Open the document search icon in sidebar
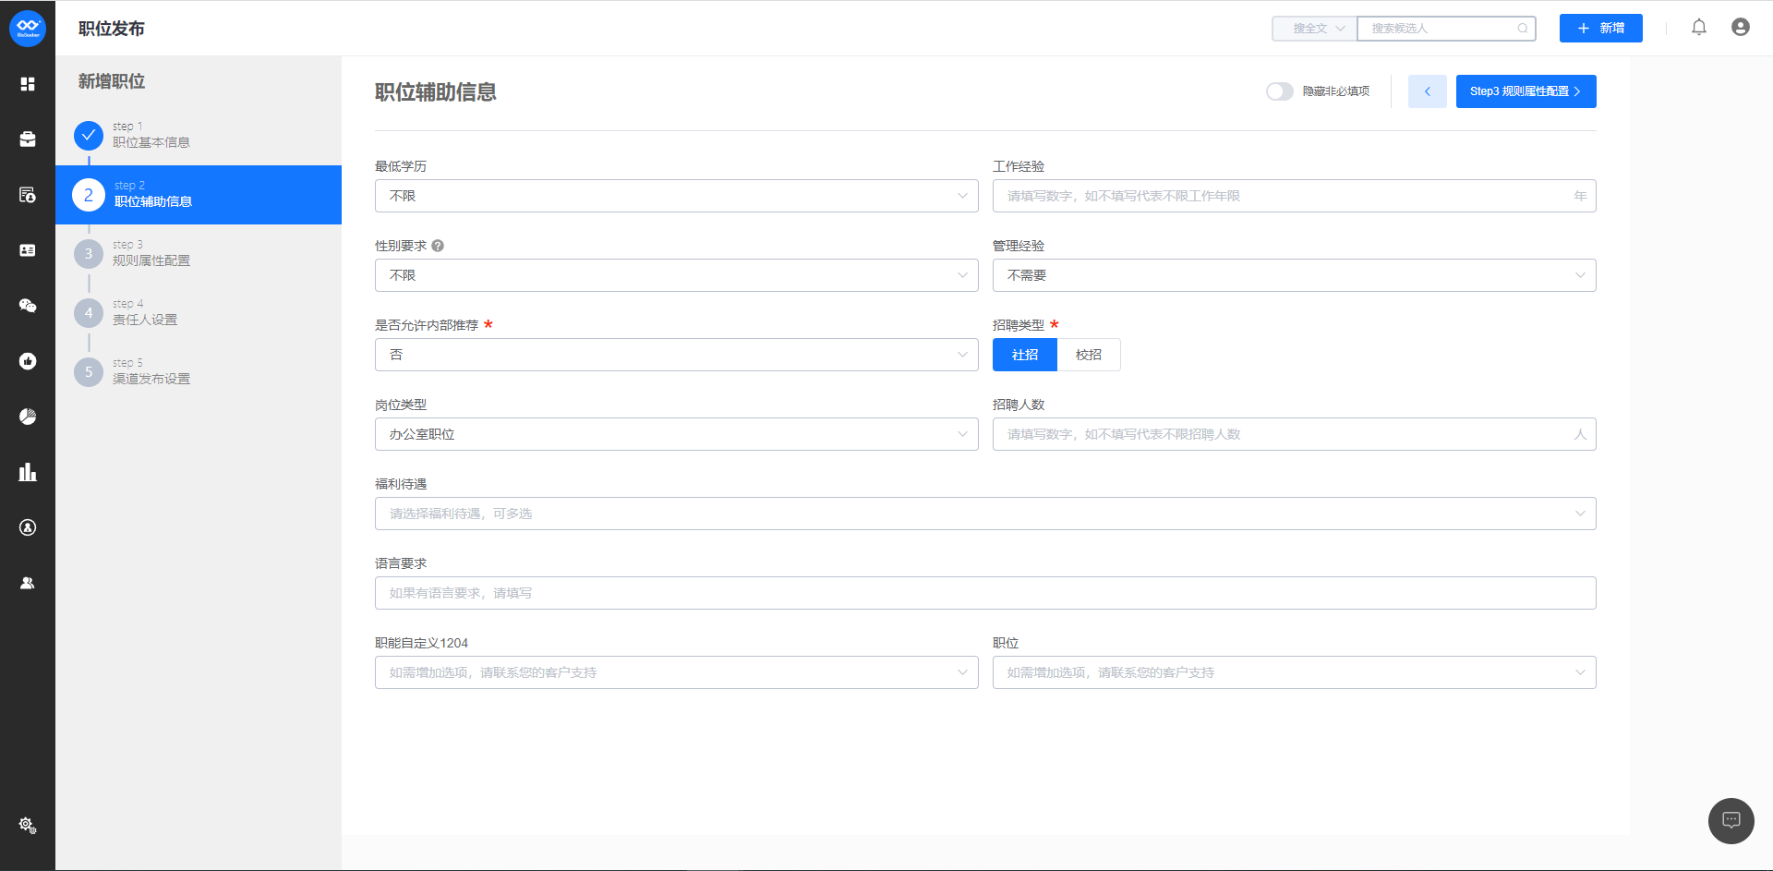 click(28, 195)
